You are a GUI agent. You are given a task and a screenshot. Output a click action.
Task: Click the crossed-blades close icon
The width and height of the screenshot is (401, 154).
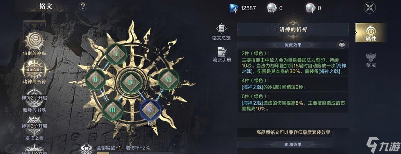point(369,8)
